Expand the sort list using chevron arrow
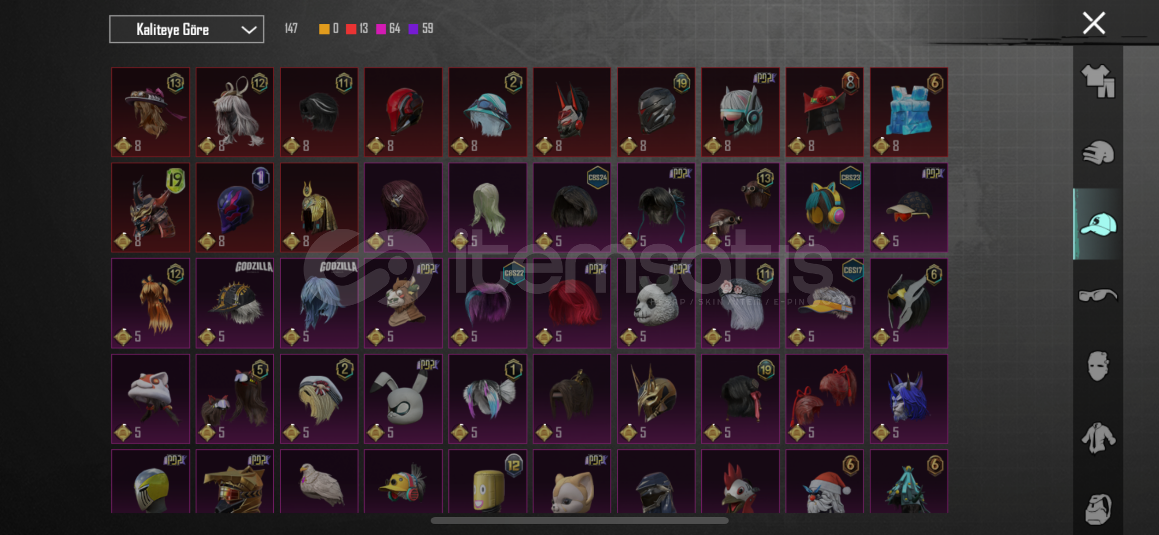This screenshot has height=535, width=1159. click(248, 30)
